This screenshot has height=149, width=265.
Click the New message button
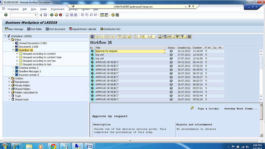tap(14, 29)
